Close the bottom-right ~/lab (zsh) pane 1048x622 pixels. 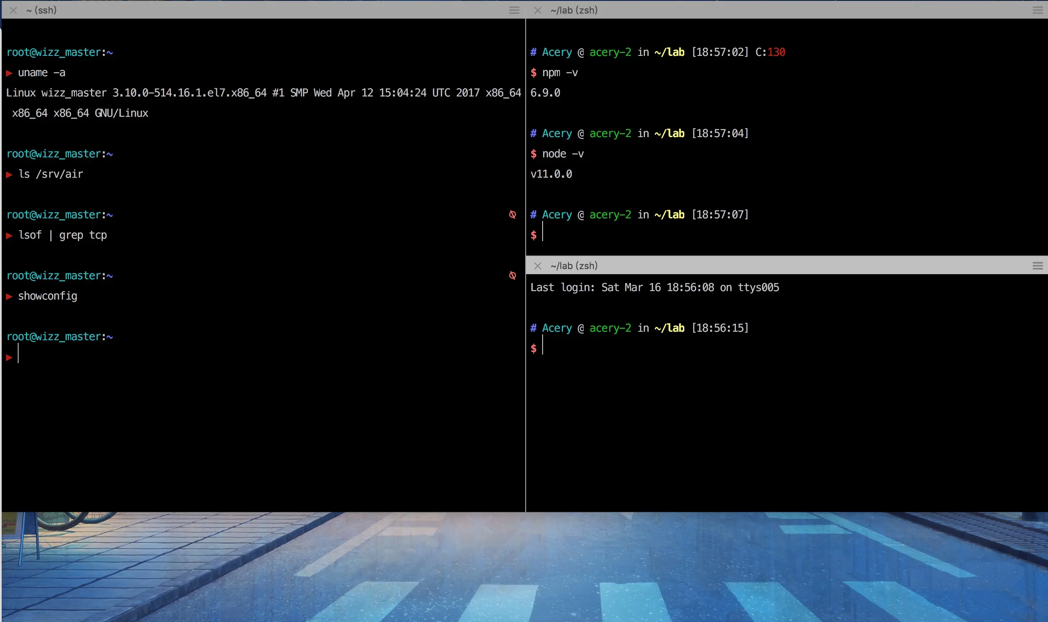pyautogui.click(x=538, y=266)
